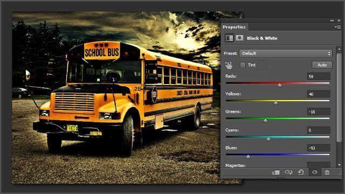
Task: Click the Blues value field
Action: [319, 148]
